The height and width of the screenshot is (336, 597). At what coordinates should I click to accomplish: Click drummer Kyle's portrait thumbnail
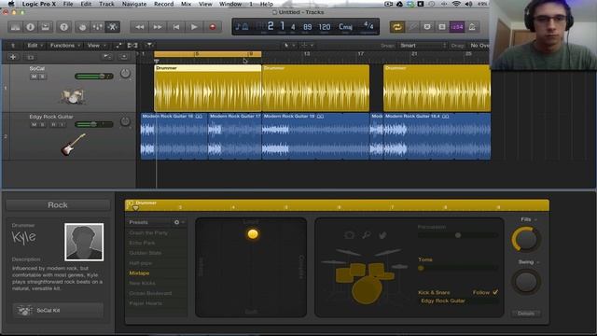point(84,243)
